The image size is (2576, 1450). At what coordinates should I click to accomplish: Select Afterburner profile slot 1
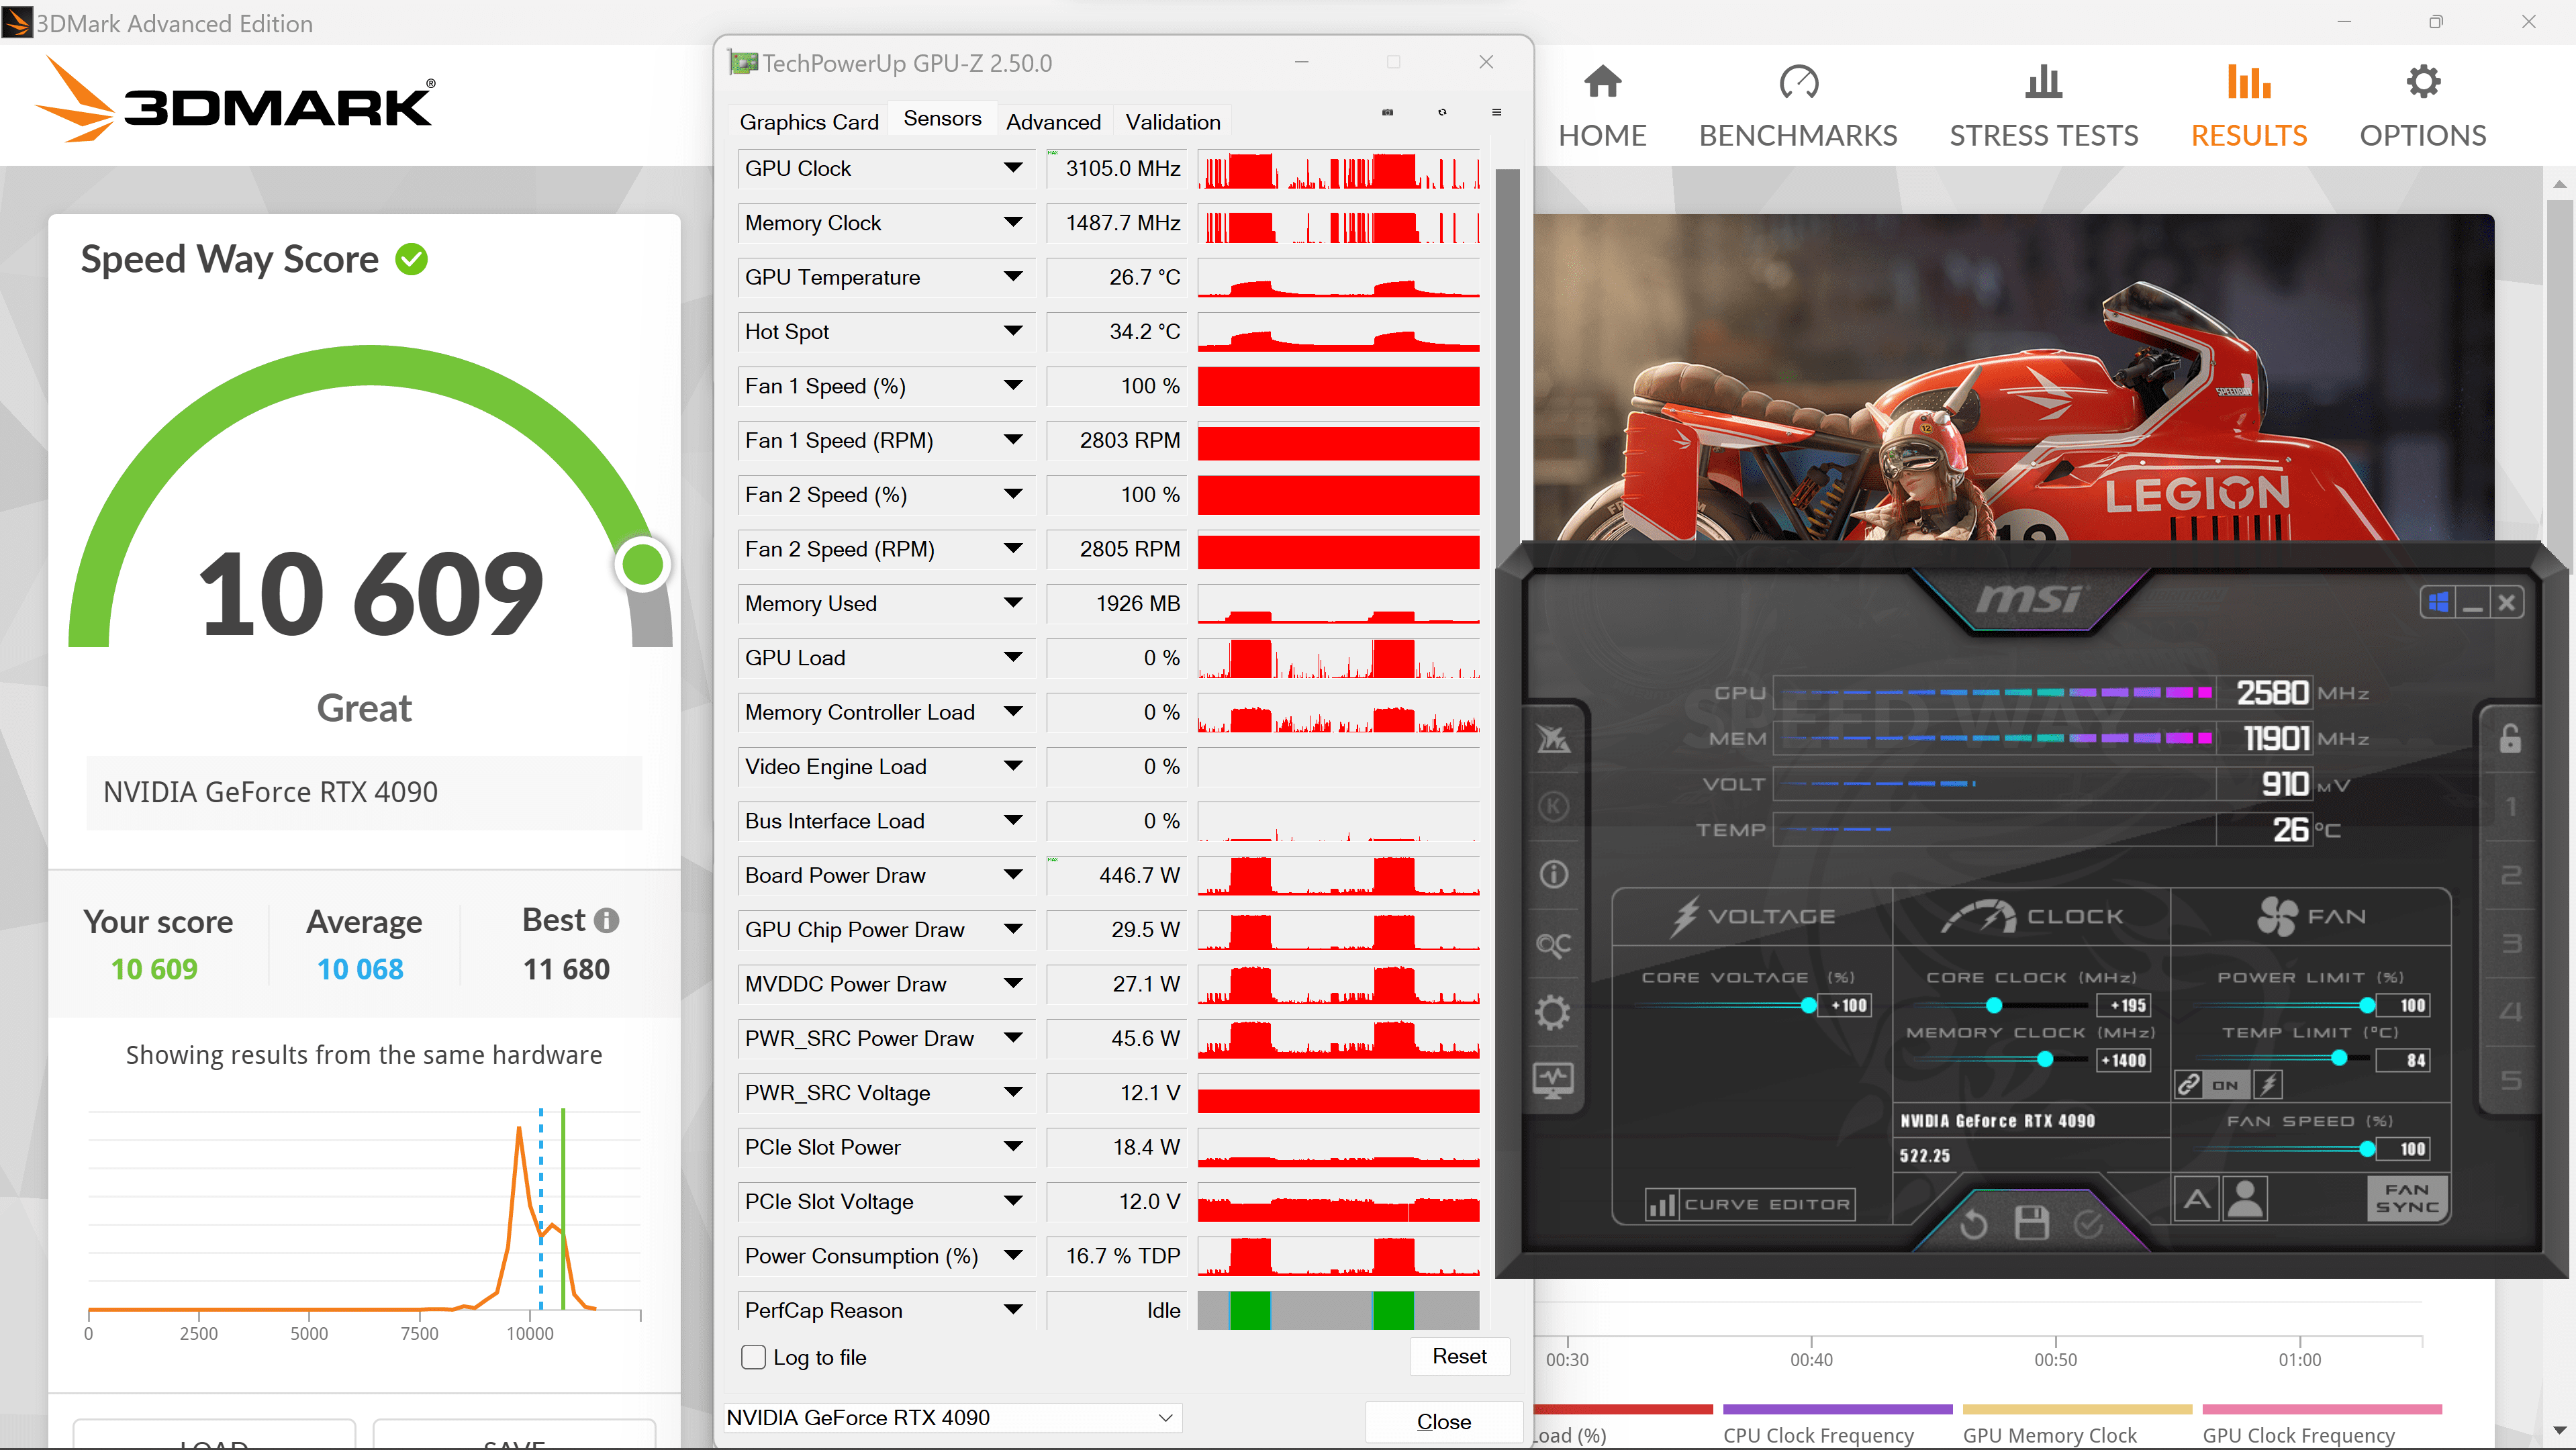[x=2510, y=807]
